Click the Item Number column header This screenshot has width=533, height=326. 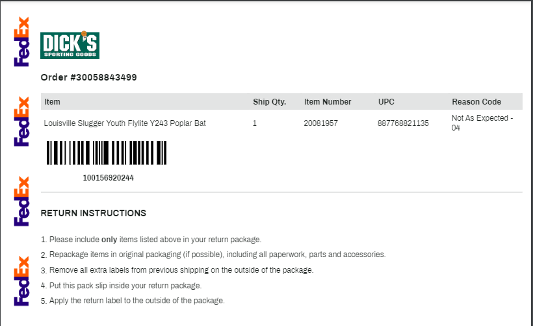coord(328,102)
